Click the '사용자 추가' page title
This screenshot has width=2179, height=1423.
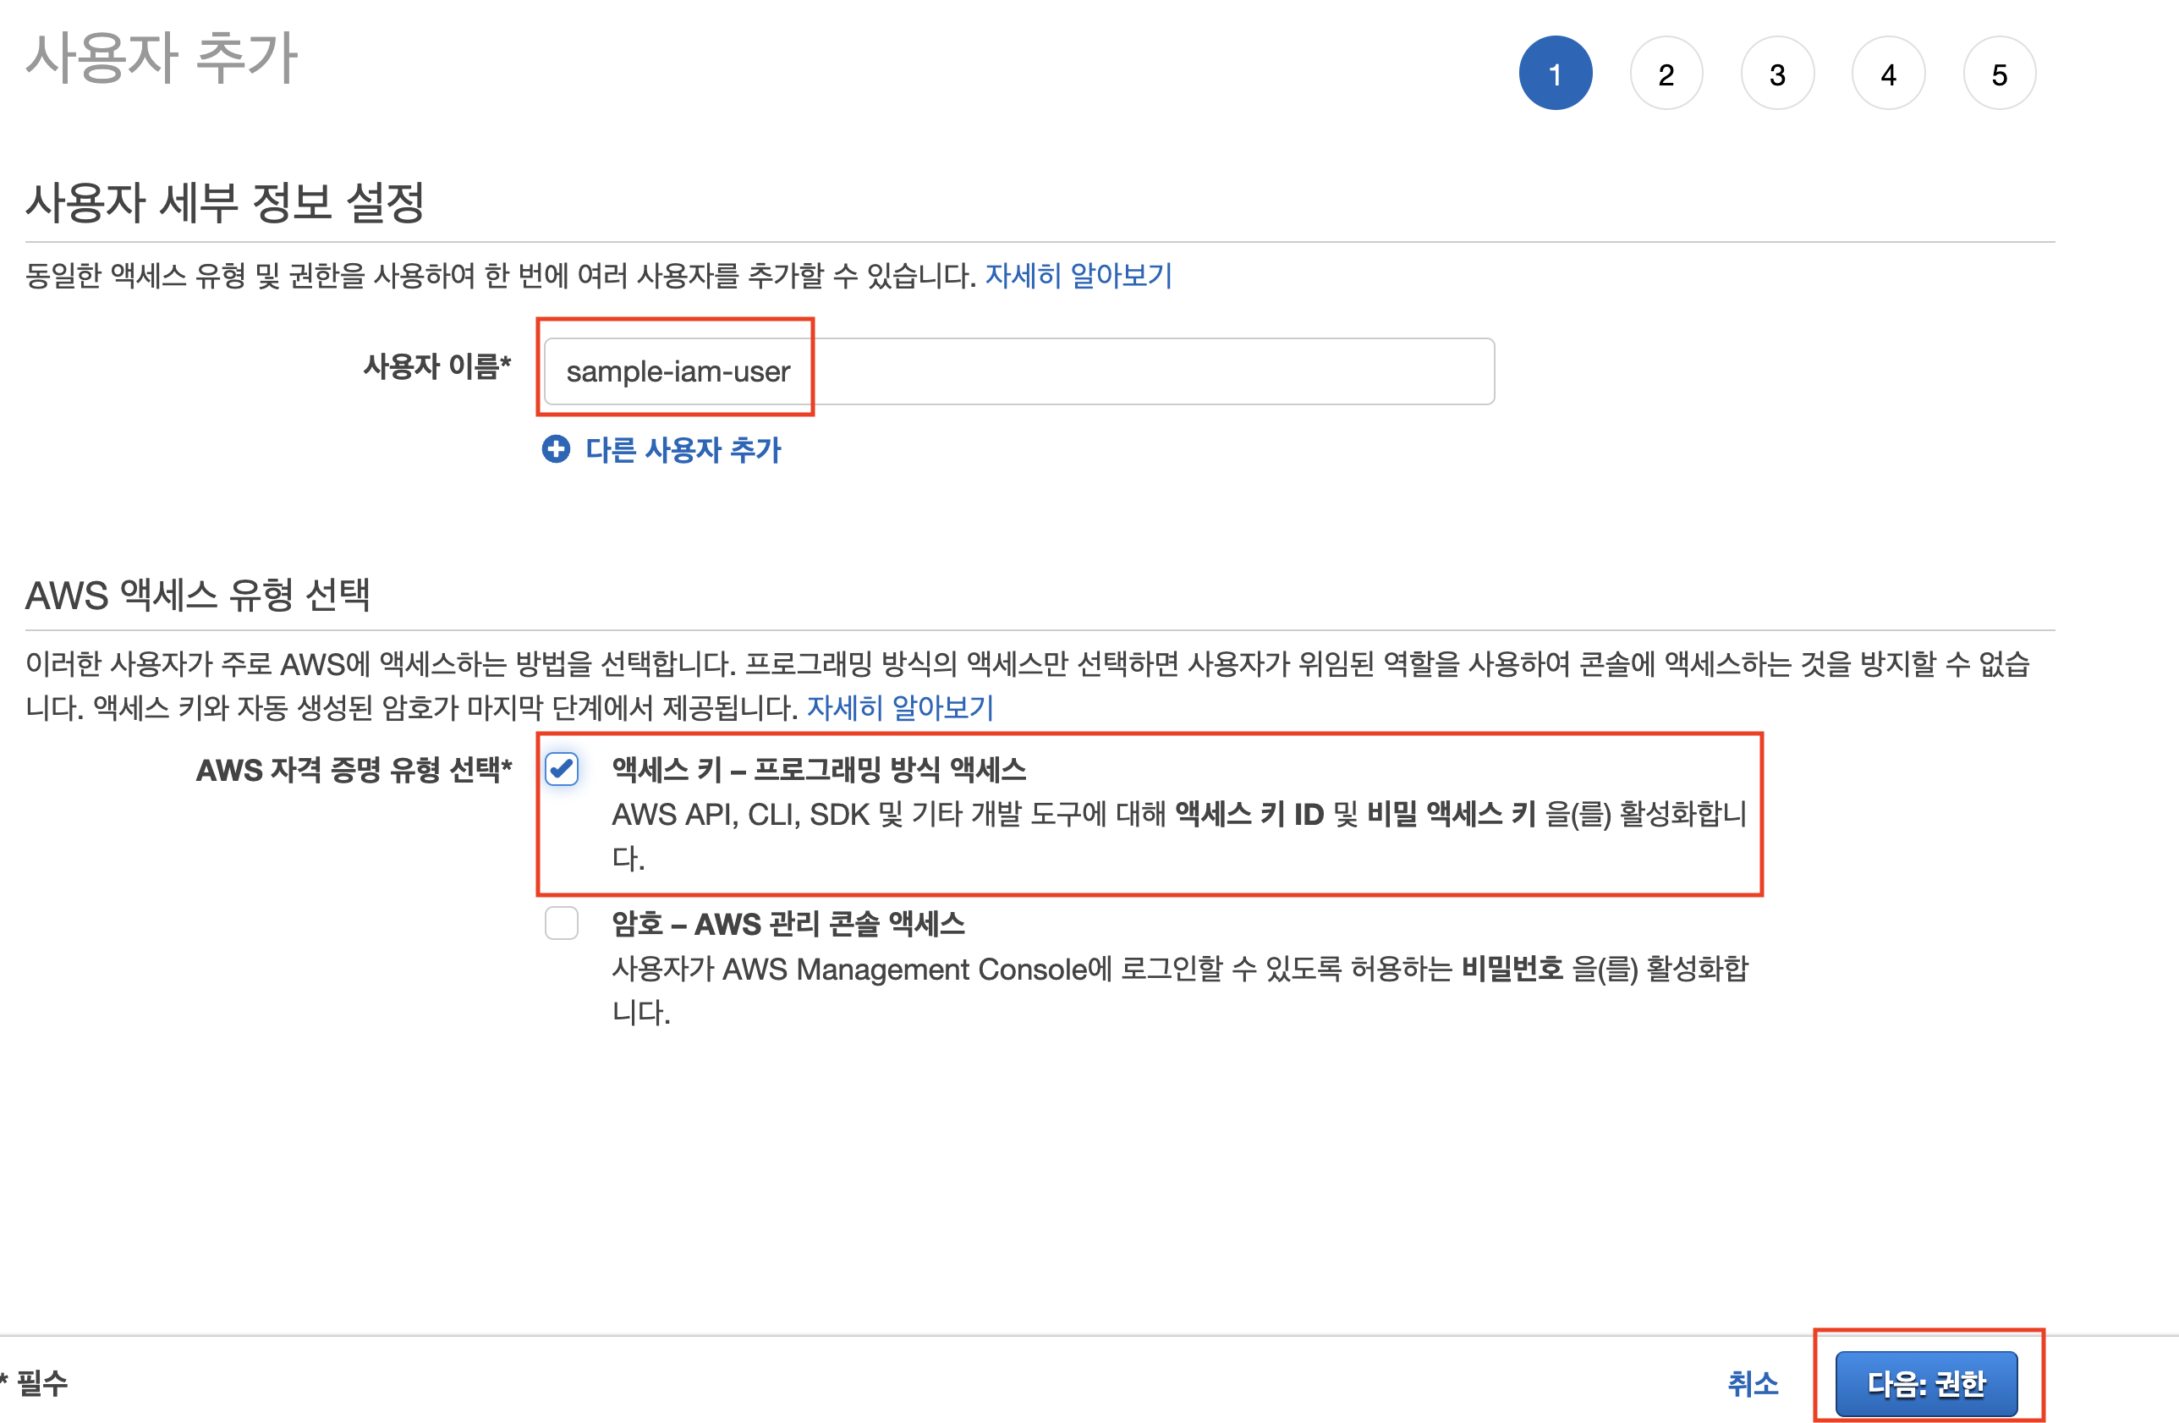click(x=162, y=58)
